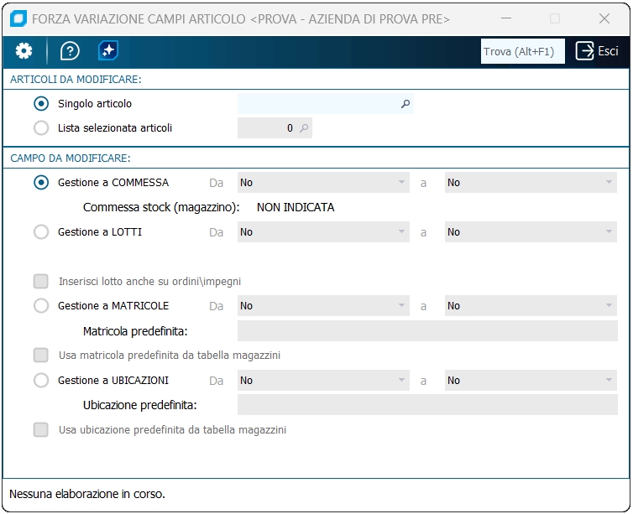
Task: Click the NON INDICATA commessa stock value
Action: click(296, 207)
